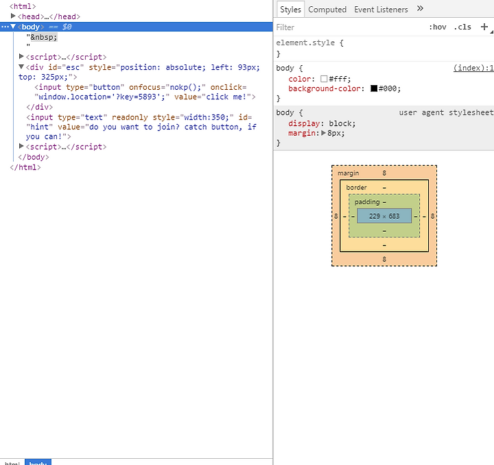This screenshot has width=494, height=465.
Task: Click the bottom margin value 8
Action: (384, 259)
